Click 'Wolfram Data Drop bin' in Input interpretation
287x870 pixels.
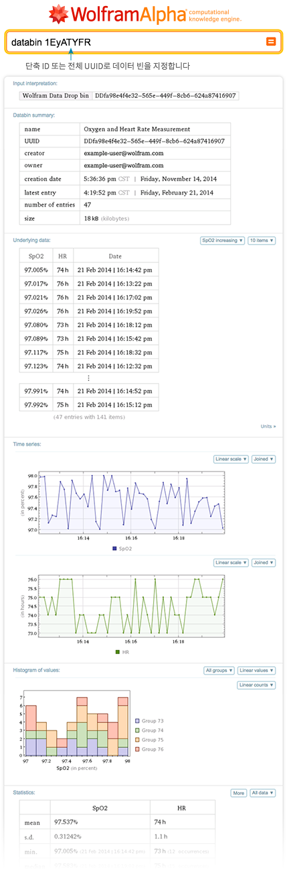point(56,96)
